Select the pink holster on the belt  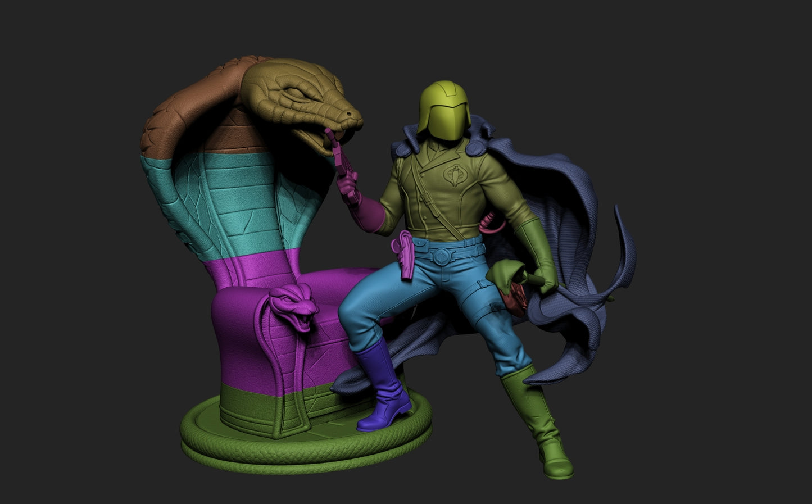coord(403,256)
